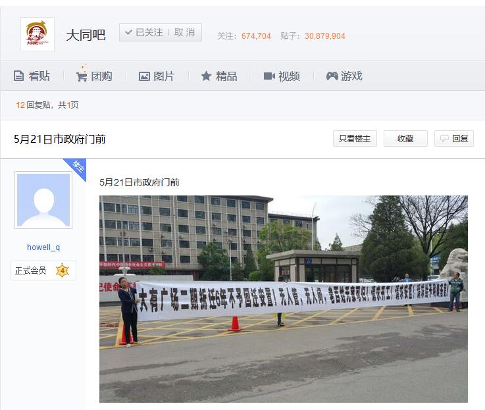Click the level 4 member badge
The width and height of the screenshot is (485, 410).
[62, 270]
